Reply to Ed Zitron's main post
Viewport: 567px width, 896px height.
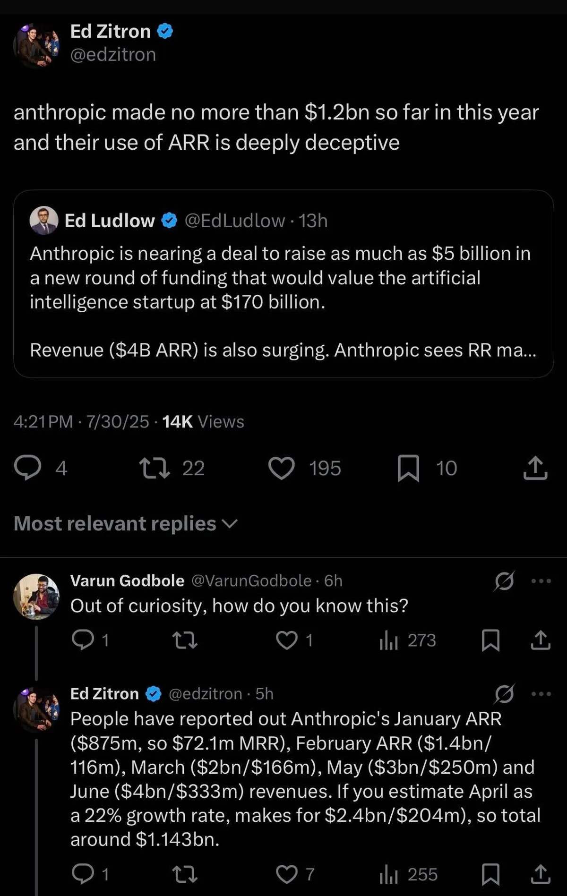28,468
